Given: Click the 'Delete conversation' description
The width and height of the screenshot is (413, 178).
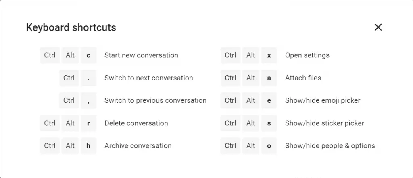Looking at the screenshot, I should click(x=136, y=123).
